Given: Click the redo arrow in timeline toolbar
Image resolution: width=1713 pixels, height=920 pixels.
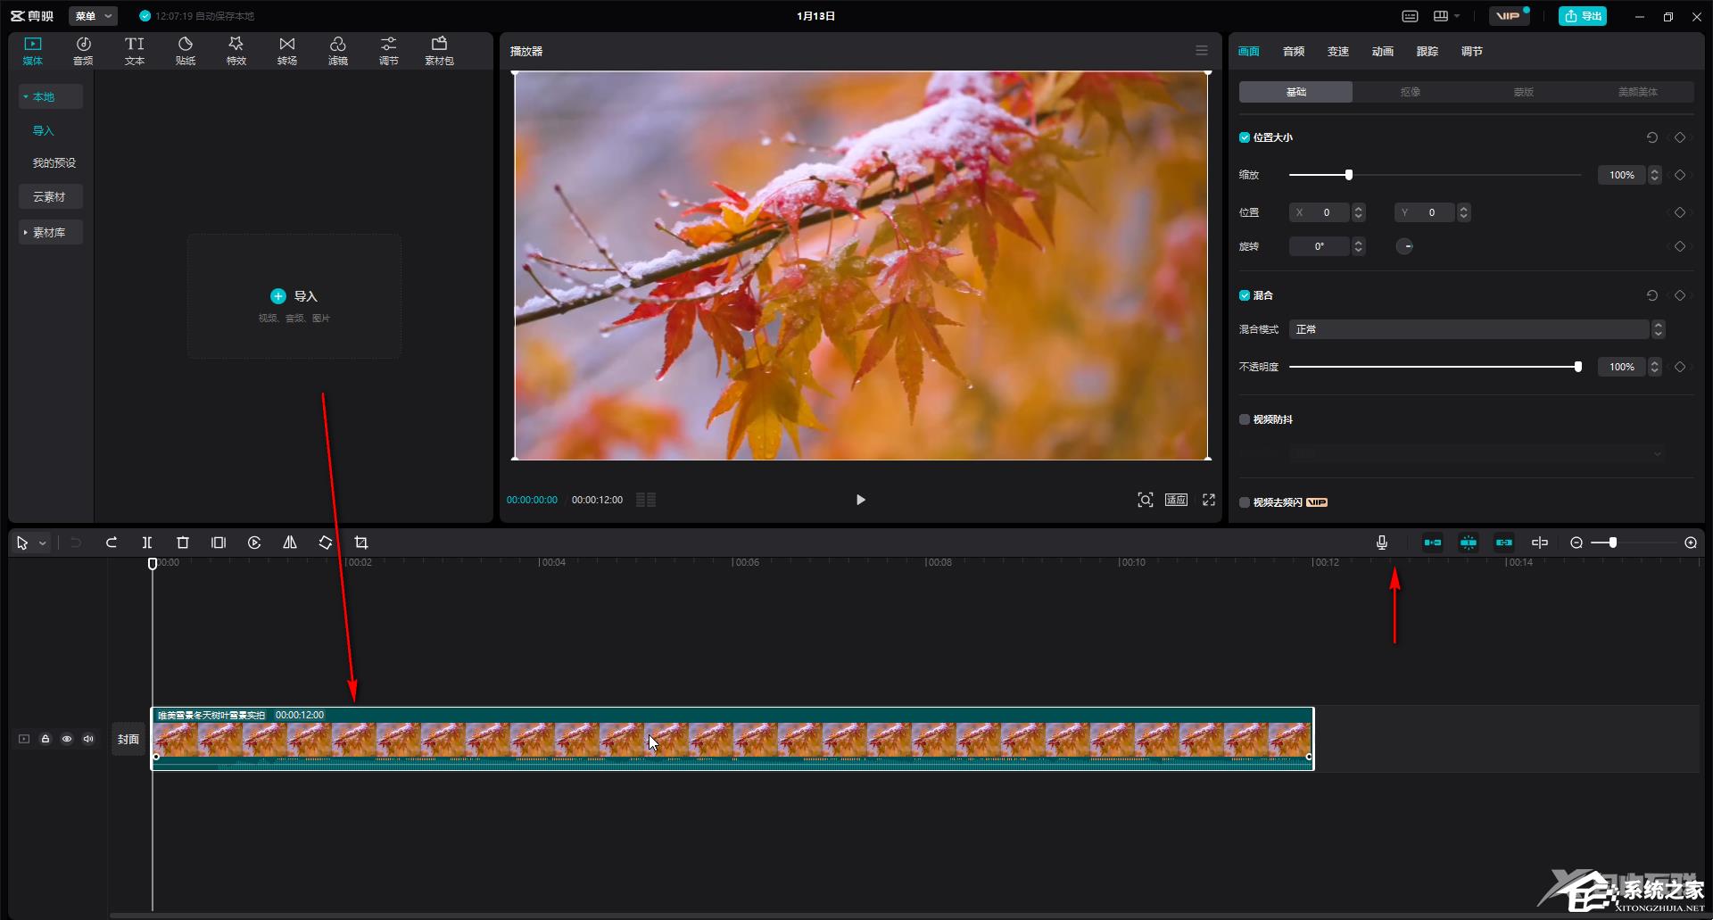Looking at the screenshot, I should [112, 543].
